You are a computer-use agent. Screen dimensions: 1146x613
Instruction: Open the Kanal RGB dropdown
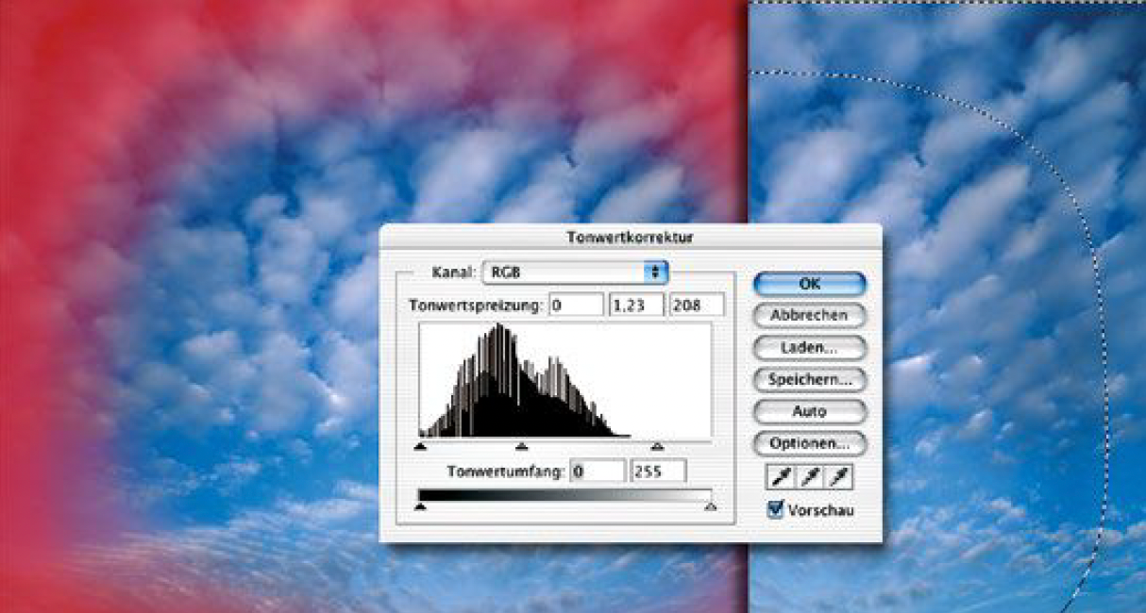click(575, 273)
